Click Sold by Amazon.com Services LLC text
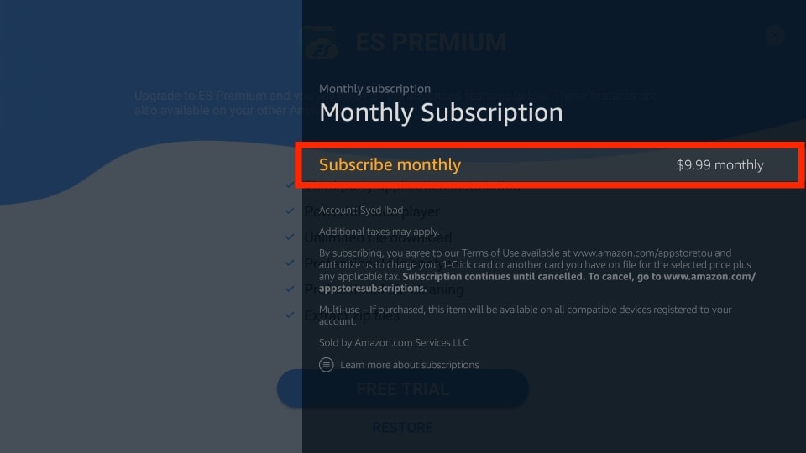806x453 pixels. point(394,342)
